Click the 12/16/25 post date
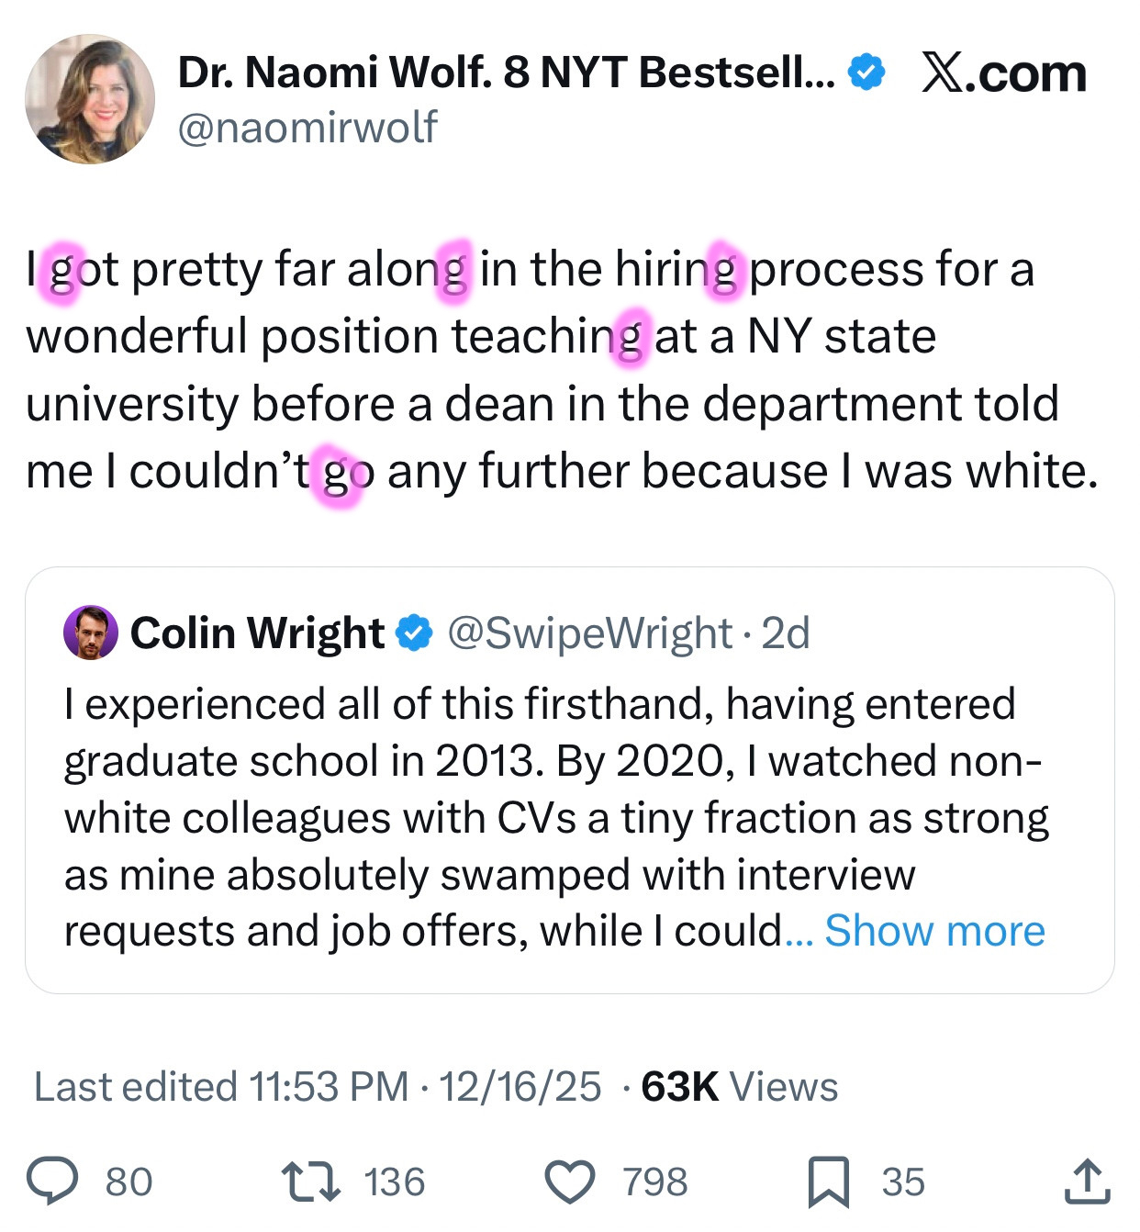1140x1232 pixels. [520, 1087]
